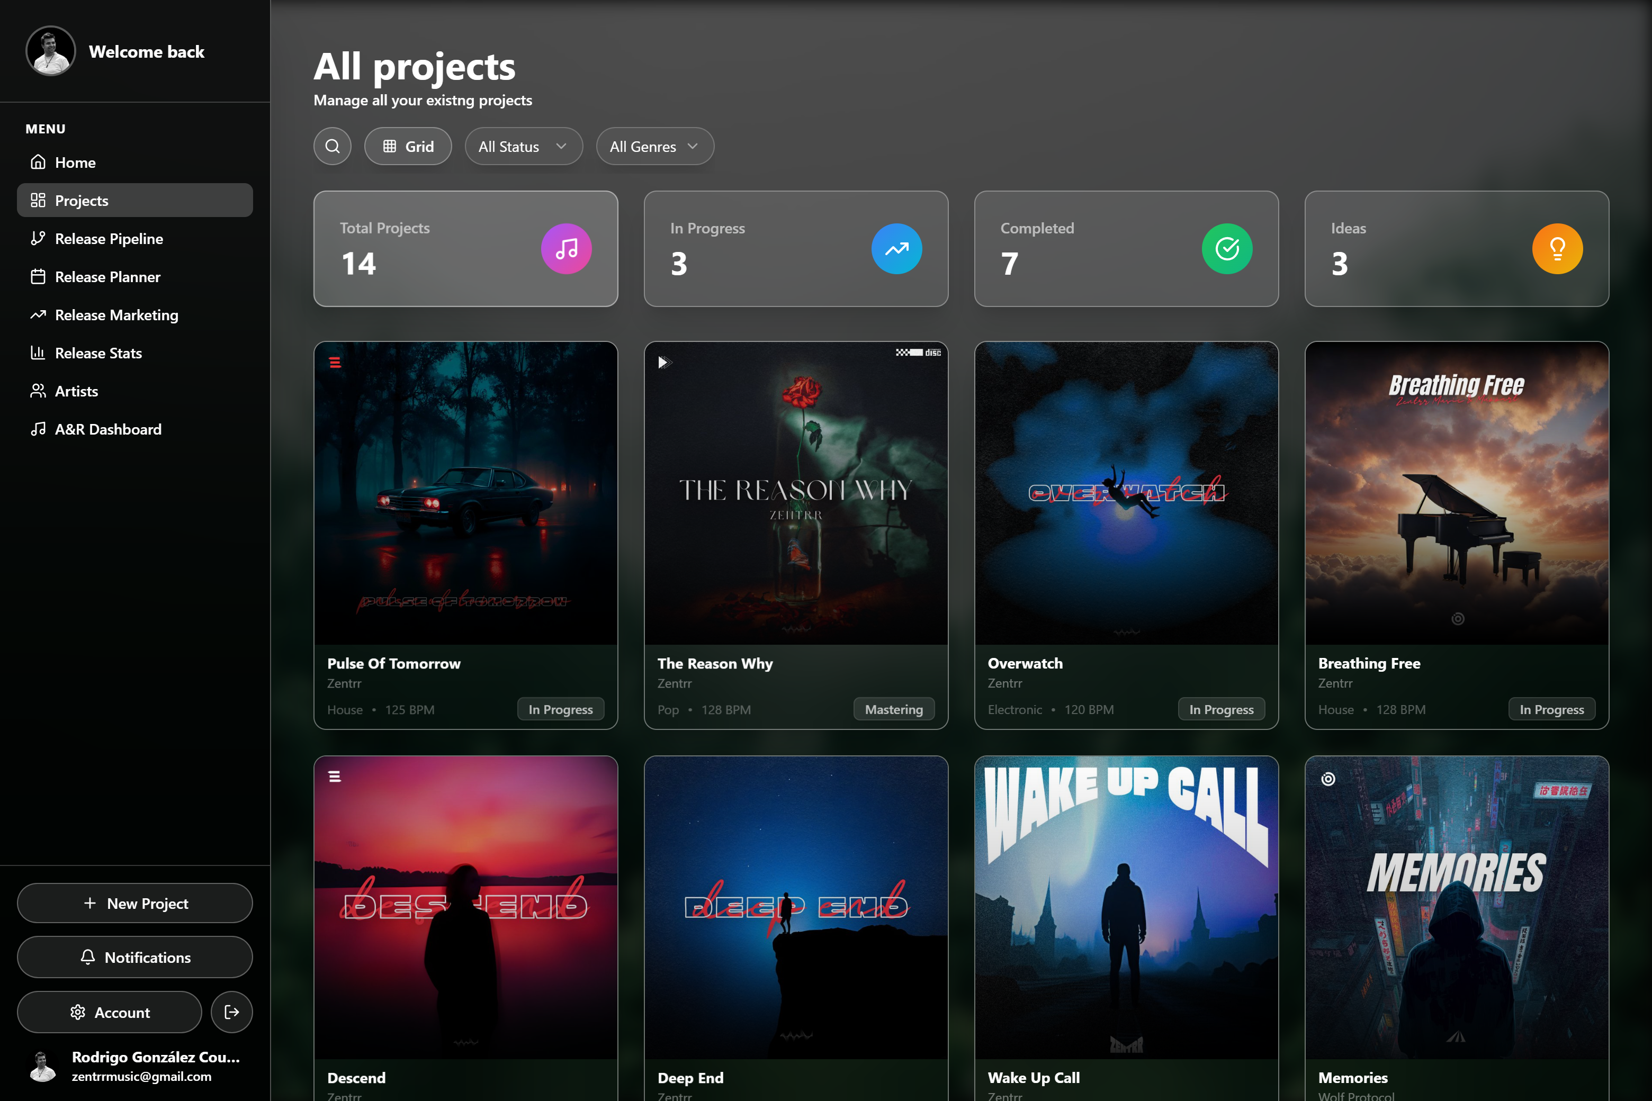Open the All Genres dropdown
Viewport: 1652px width, 1101px height.
[654, 146]
